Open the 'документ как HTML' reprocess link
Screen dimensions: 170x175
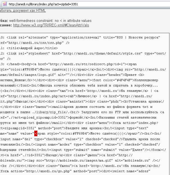pos(23,11)
